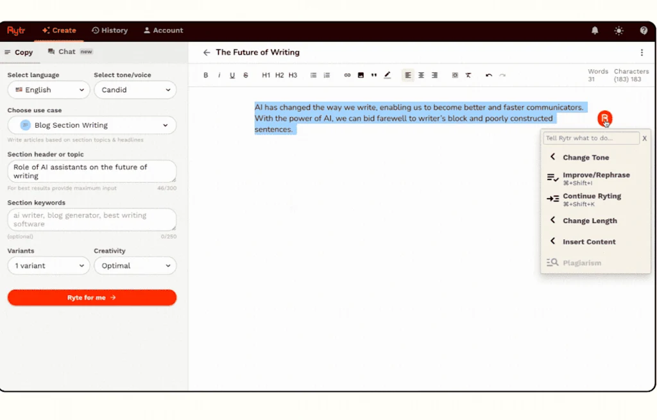Click the Rytr logo
657x420 pixels.
coord(16,30)
